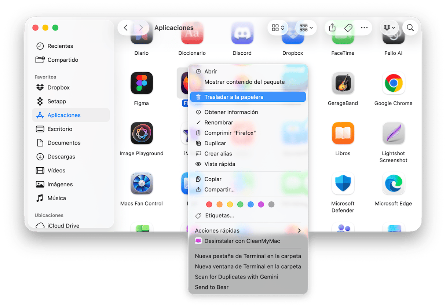Choose Mostrar contenido del paquete
The image size is (446, 306).
(248, 82)
